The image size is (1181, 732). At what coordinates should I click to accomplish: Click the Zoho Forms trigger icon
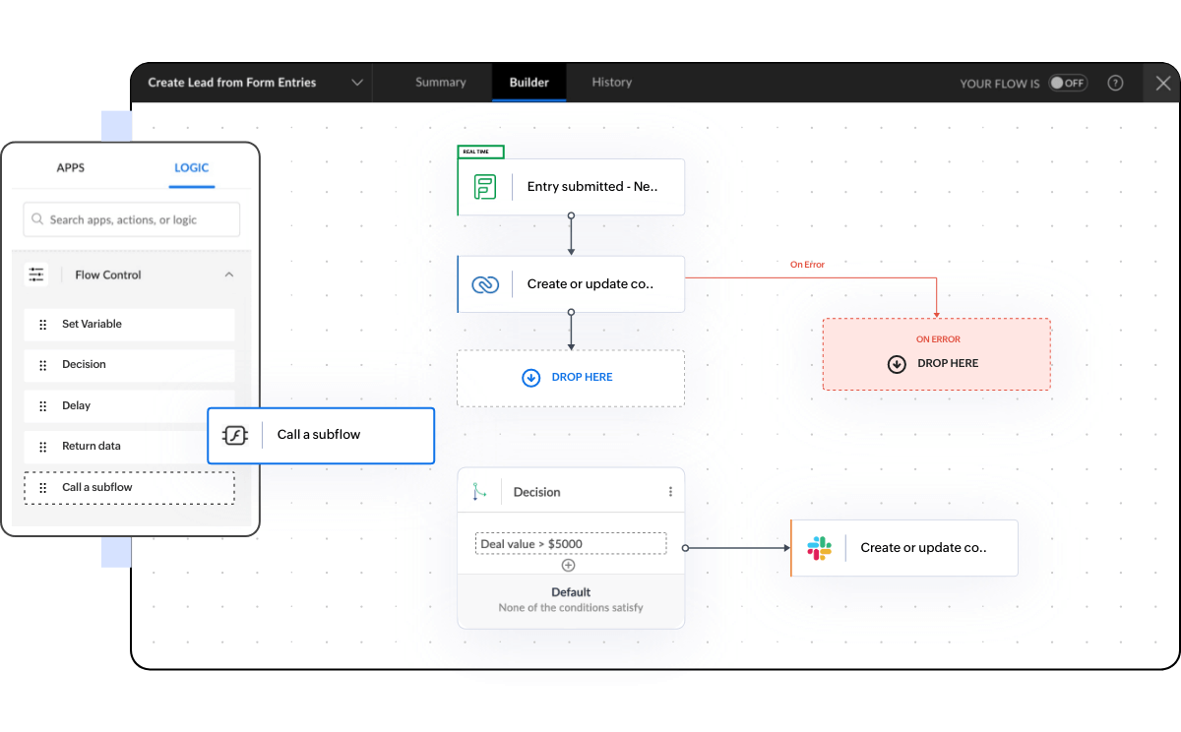pos(484,187)
